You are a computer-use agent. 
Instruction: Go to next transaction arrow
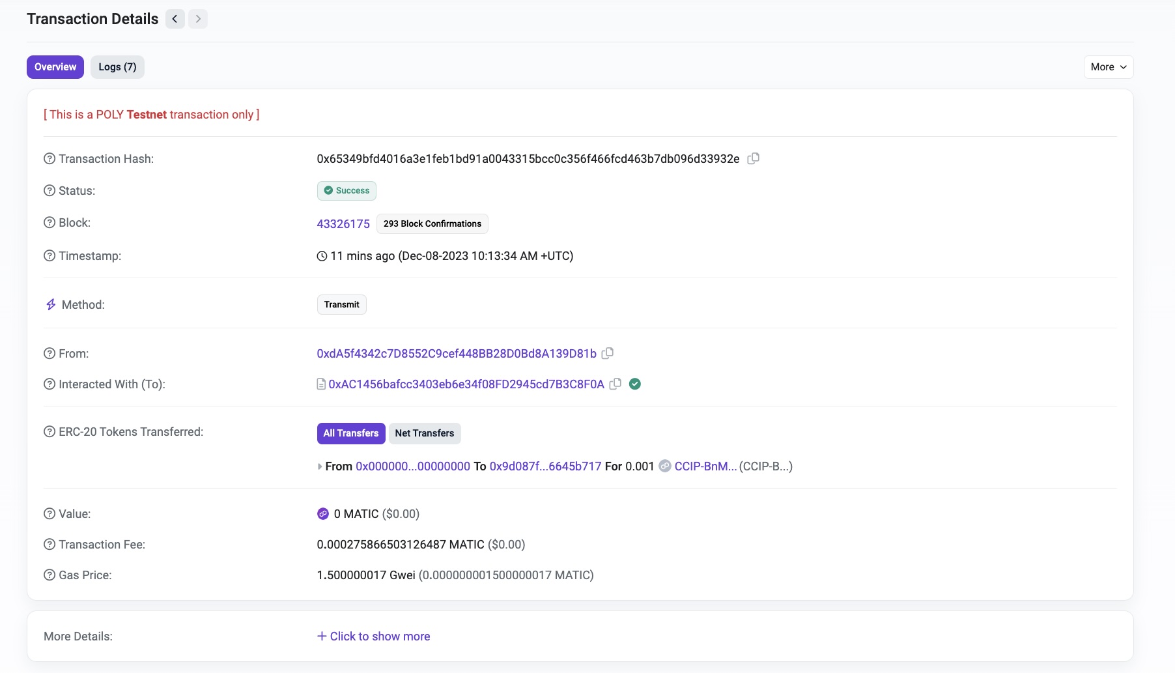pos(198,19)
